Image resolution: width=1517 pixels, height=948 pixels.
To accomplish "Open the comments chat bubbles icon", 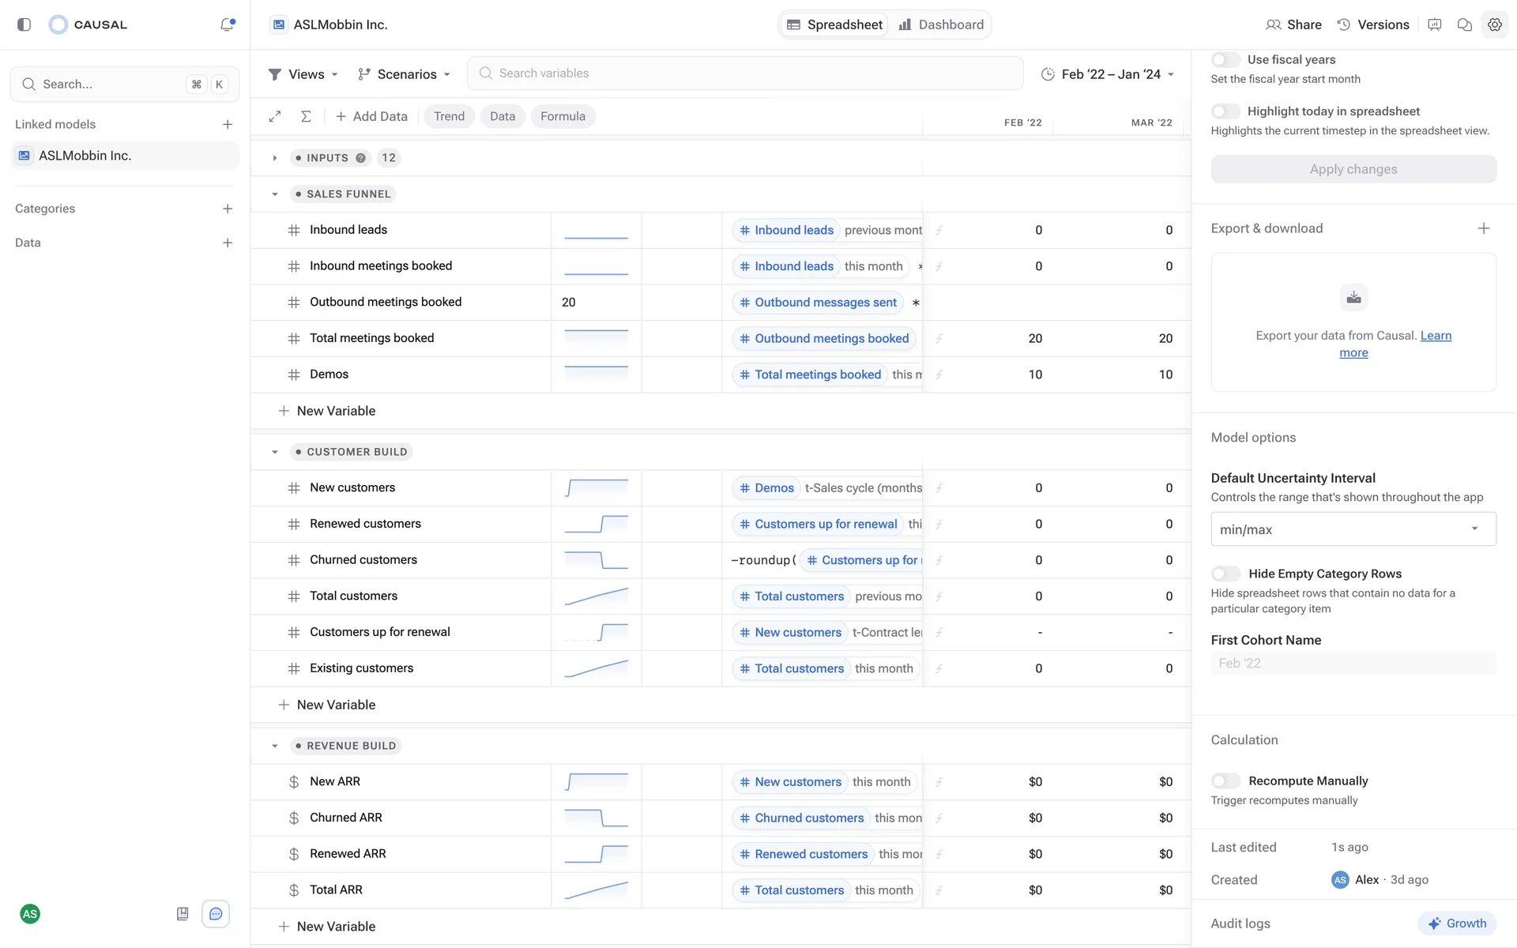I will point(1464,24).
